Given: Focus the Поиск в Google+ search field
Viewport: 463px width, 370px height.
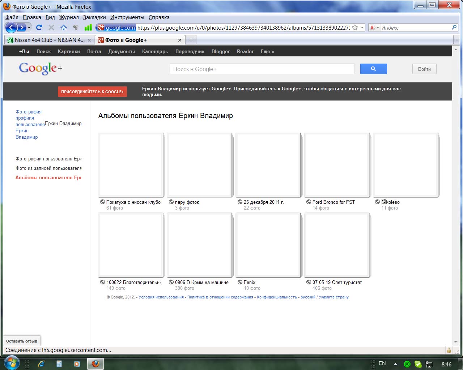Looking at the screenshot, I should click(262, 69).
